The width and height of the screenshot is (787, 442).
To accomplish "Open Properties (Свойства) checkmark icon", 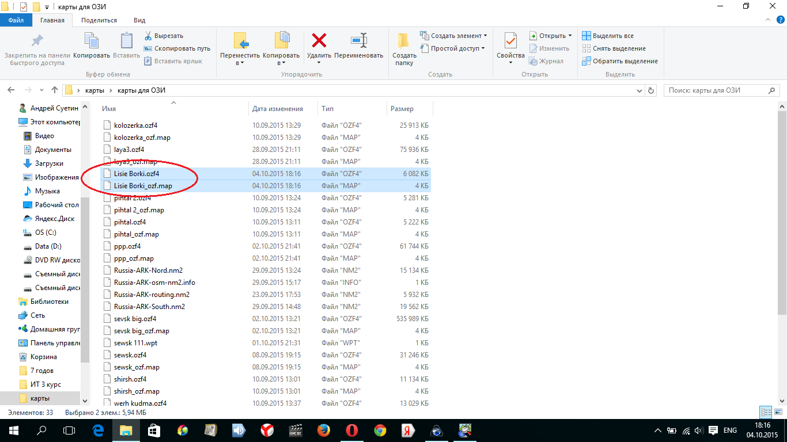I will pos(510,41).
